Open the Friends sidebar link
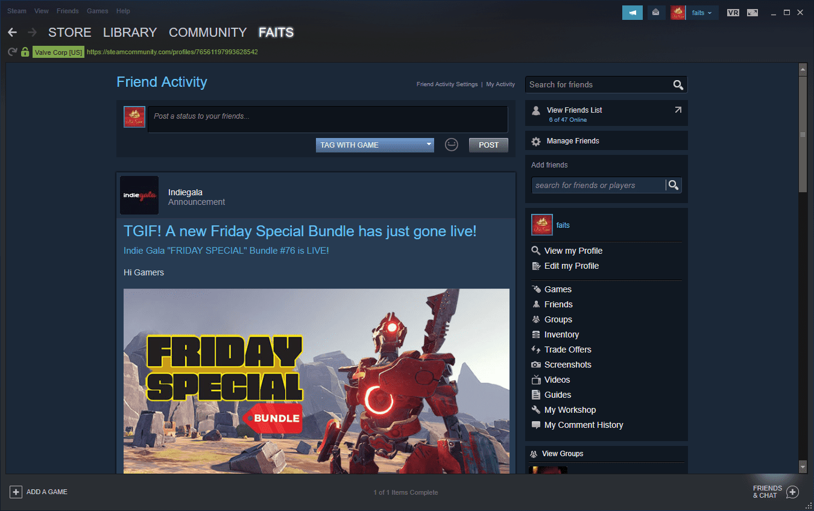814x511 pixels. (558, 304)
